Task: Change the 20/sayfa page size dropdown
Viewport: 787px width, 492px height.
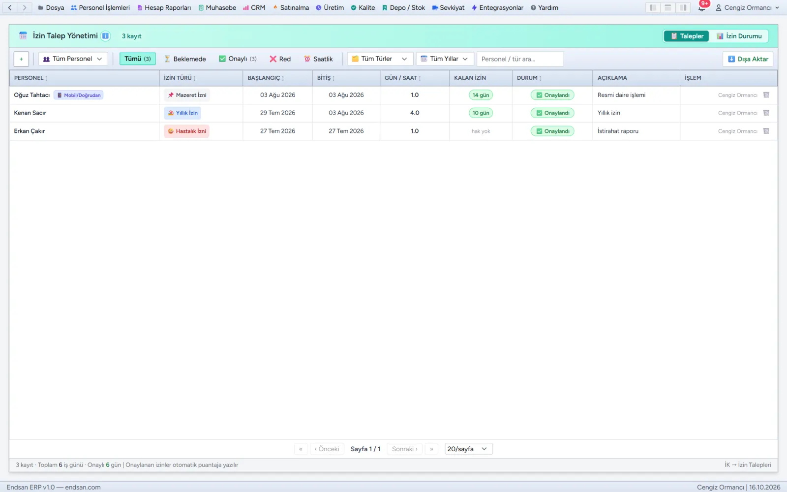Action: click(x=468, y=449)
